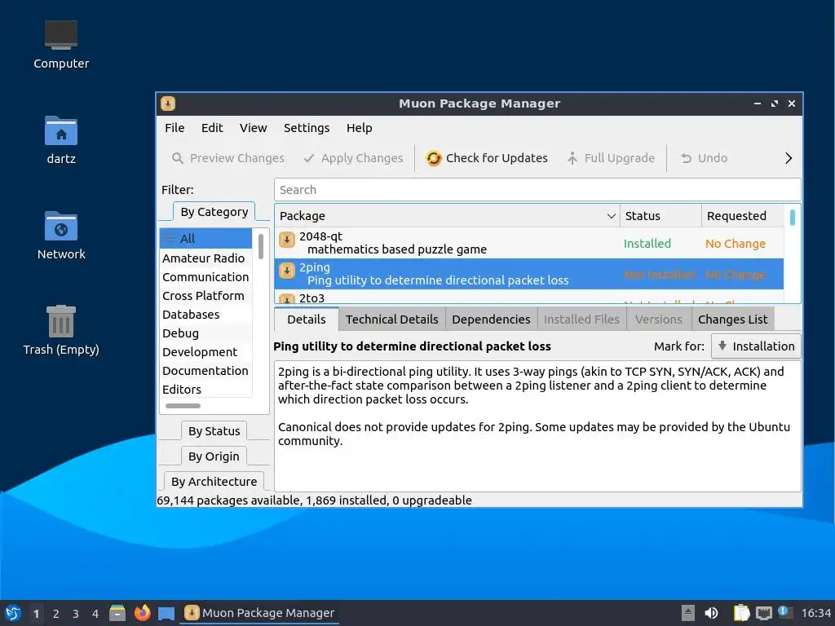Viewport: 835px width, 626px height.
Task: Expand the By Category filter section
Action: tap(214, 212)
